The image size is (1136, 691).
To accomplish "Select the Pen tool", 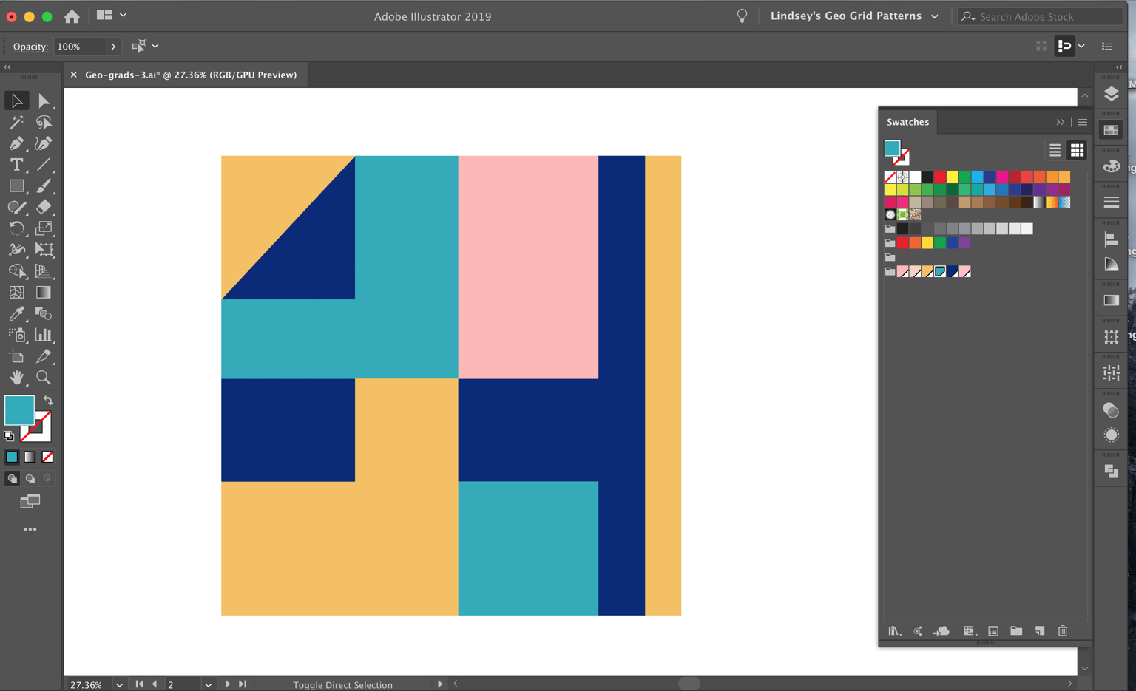I will 16,143.
